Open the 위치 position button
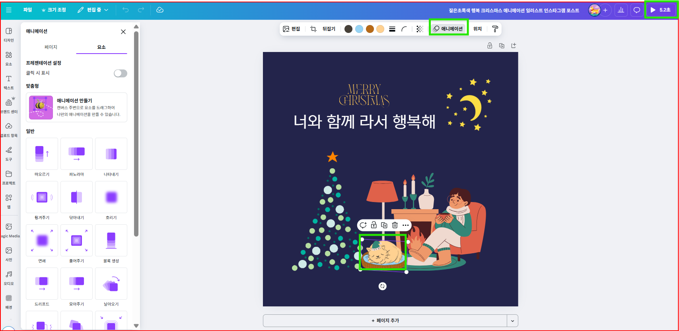 477,29
